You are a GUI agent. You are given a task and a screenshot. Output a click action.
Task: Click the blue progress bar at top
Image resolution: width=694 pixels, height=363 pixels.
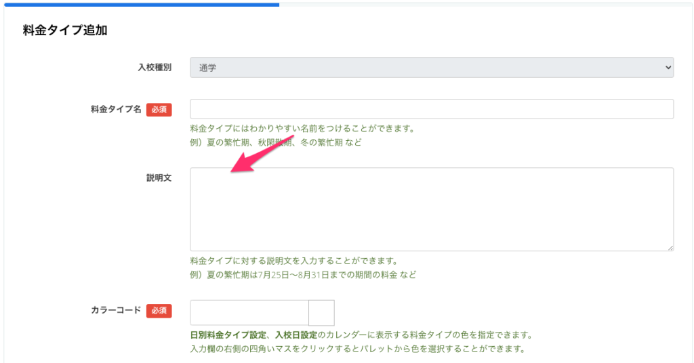(x=140, y=4)
